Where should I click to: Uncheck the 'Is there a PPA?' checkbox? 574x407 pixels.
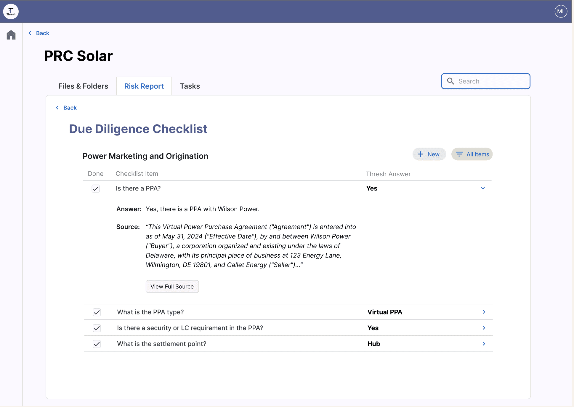pyautogui.click(x=96, y=188)
